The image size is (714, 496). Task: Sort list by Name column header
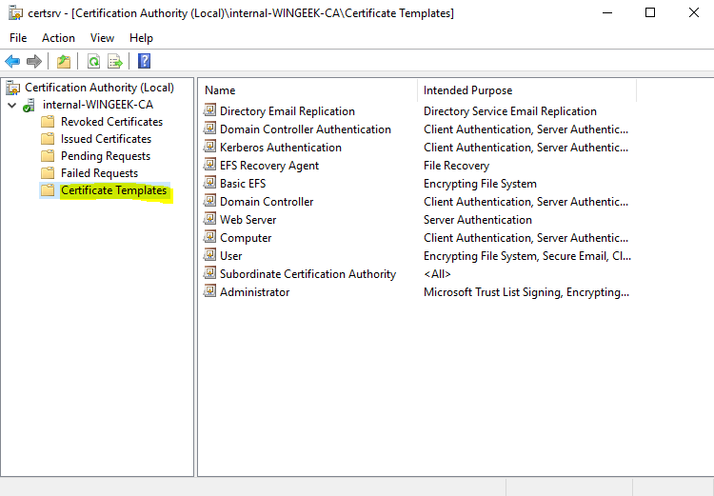307,90
